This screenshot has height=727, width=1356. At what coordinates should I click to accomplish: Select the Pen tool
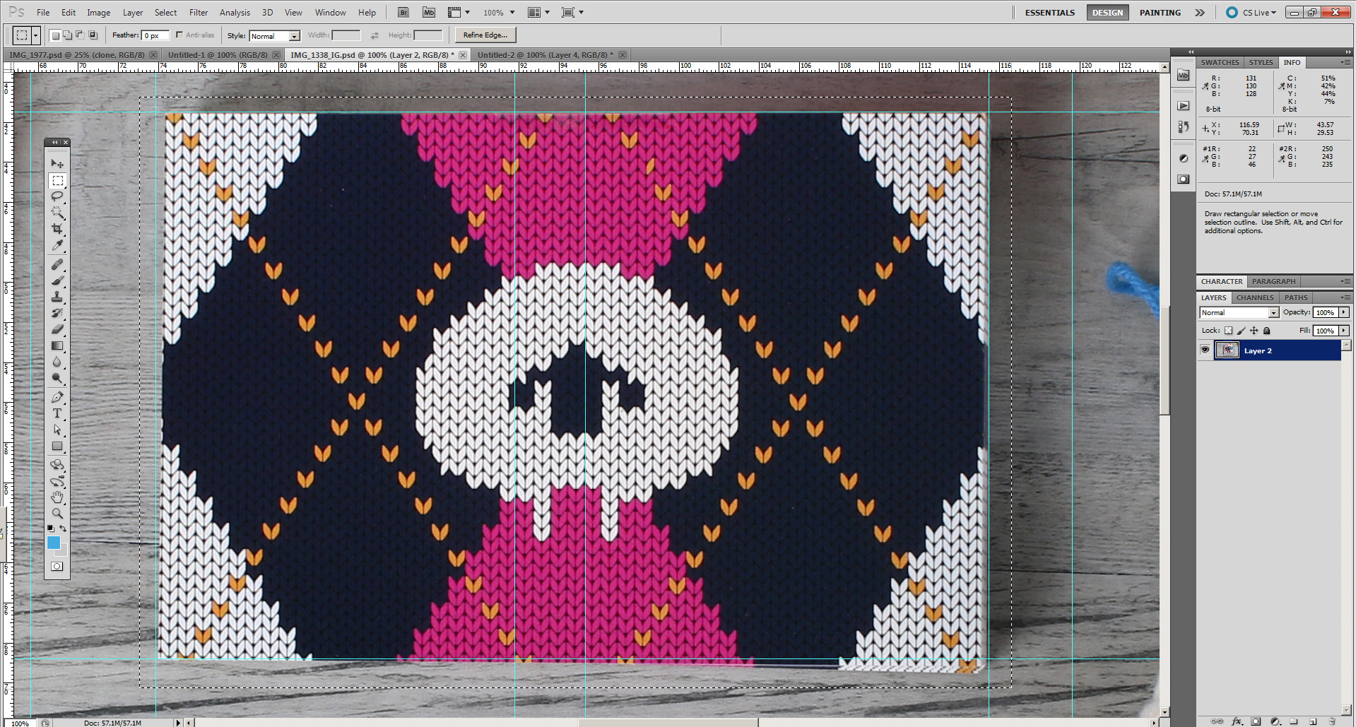pos(57,397)
